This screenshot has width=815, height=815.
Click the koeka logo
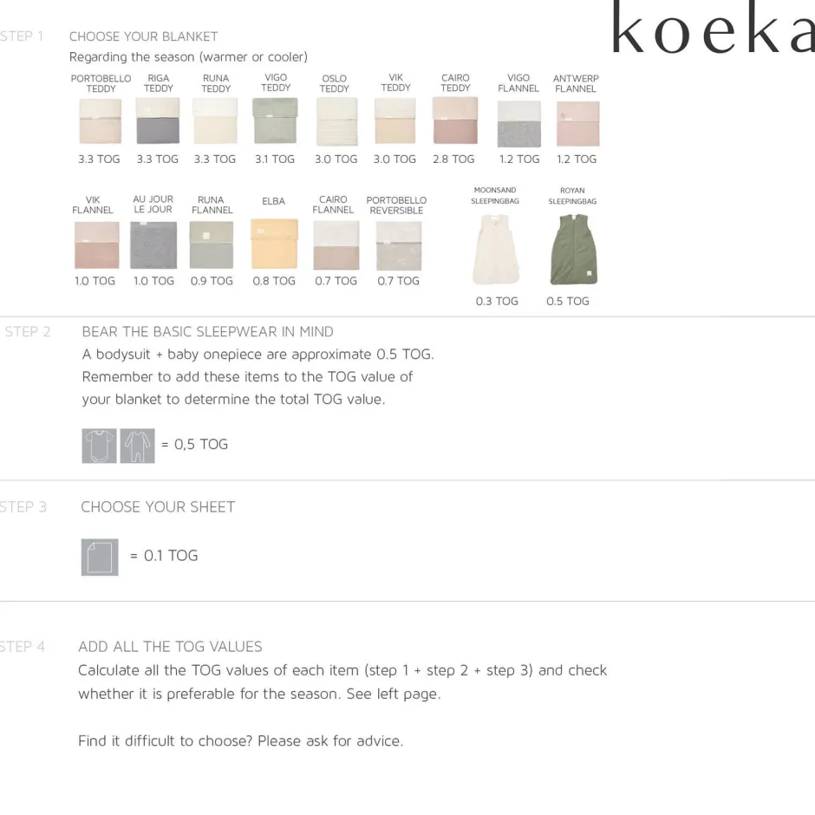click(713, 29)
